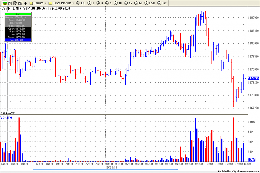Click the current volume value 1,203
Viewport: 260px width, 173px height.
coord(252,160)
